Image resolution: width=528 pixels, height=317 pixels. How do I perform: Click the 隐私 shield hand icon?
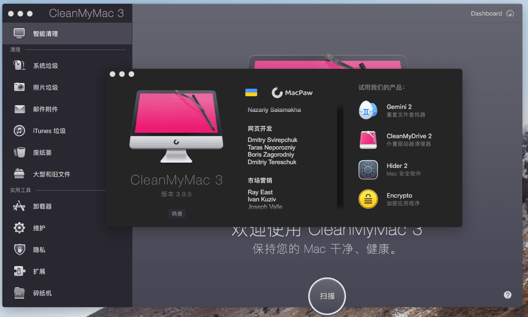[x=19, y=250]
